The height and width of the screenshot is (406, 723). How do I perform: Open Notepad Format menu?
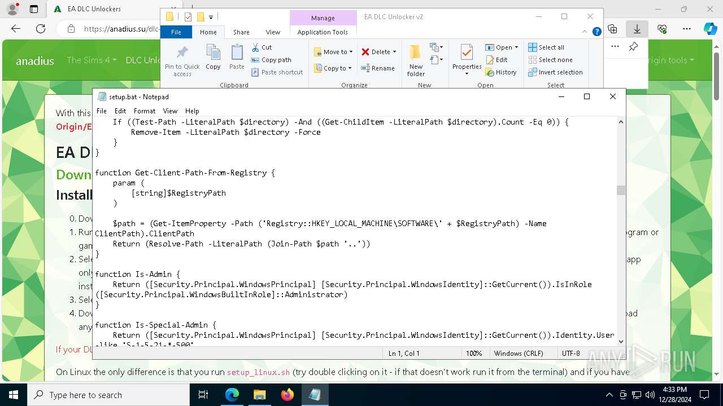(145, 111)
